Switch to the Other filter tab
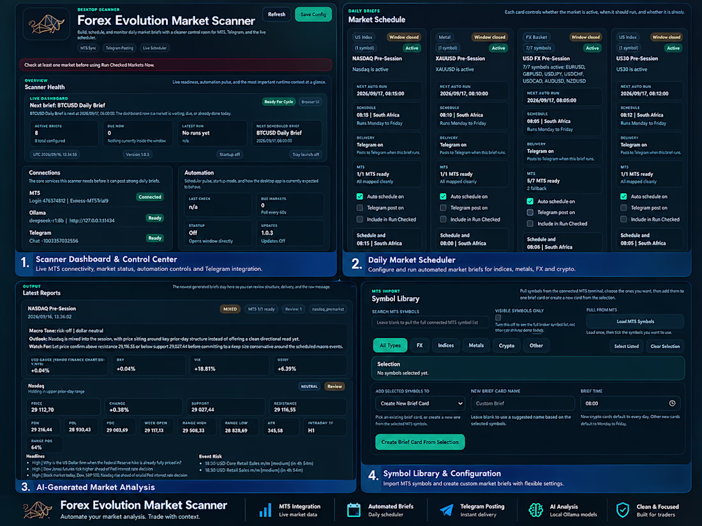This screenshot has height=526, width=702. coord(536,346)
